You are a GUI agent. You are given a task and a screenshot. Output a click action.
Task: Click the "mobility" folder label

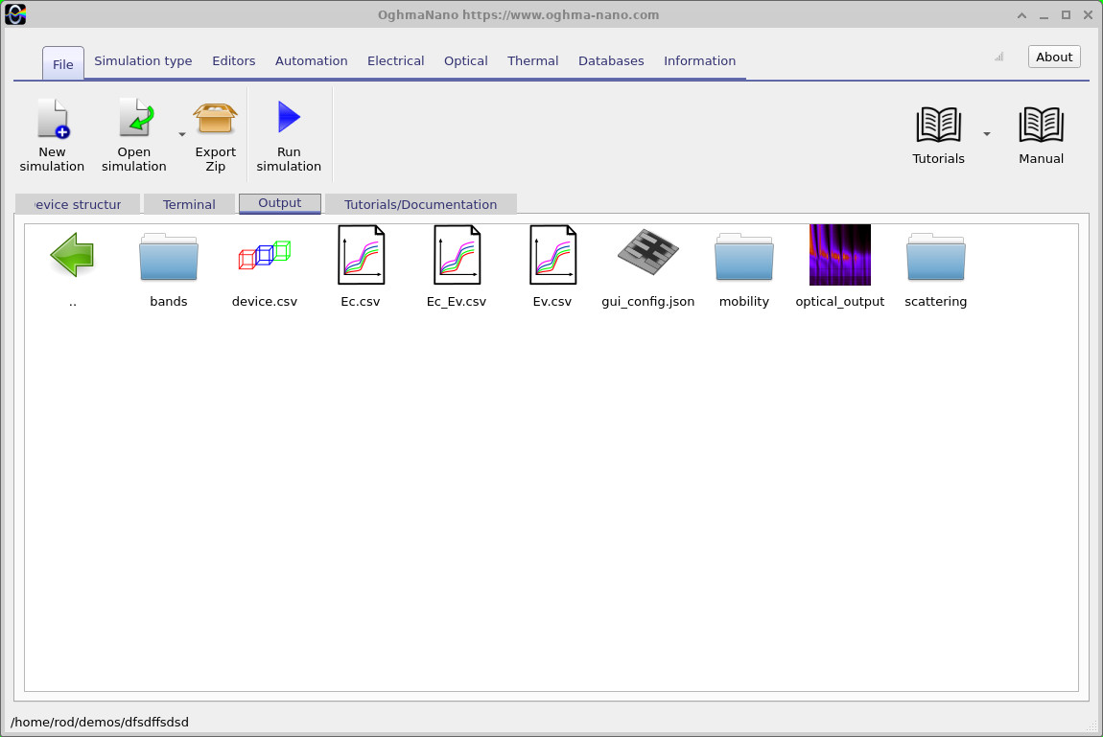point(744,301)
